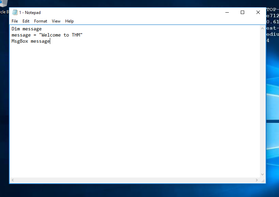Open the Edit menu

click(x=26, y=21)
